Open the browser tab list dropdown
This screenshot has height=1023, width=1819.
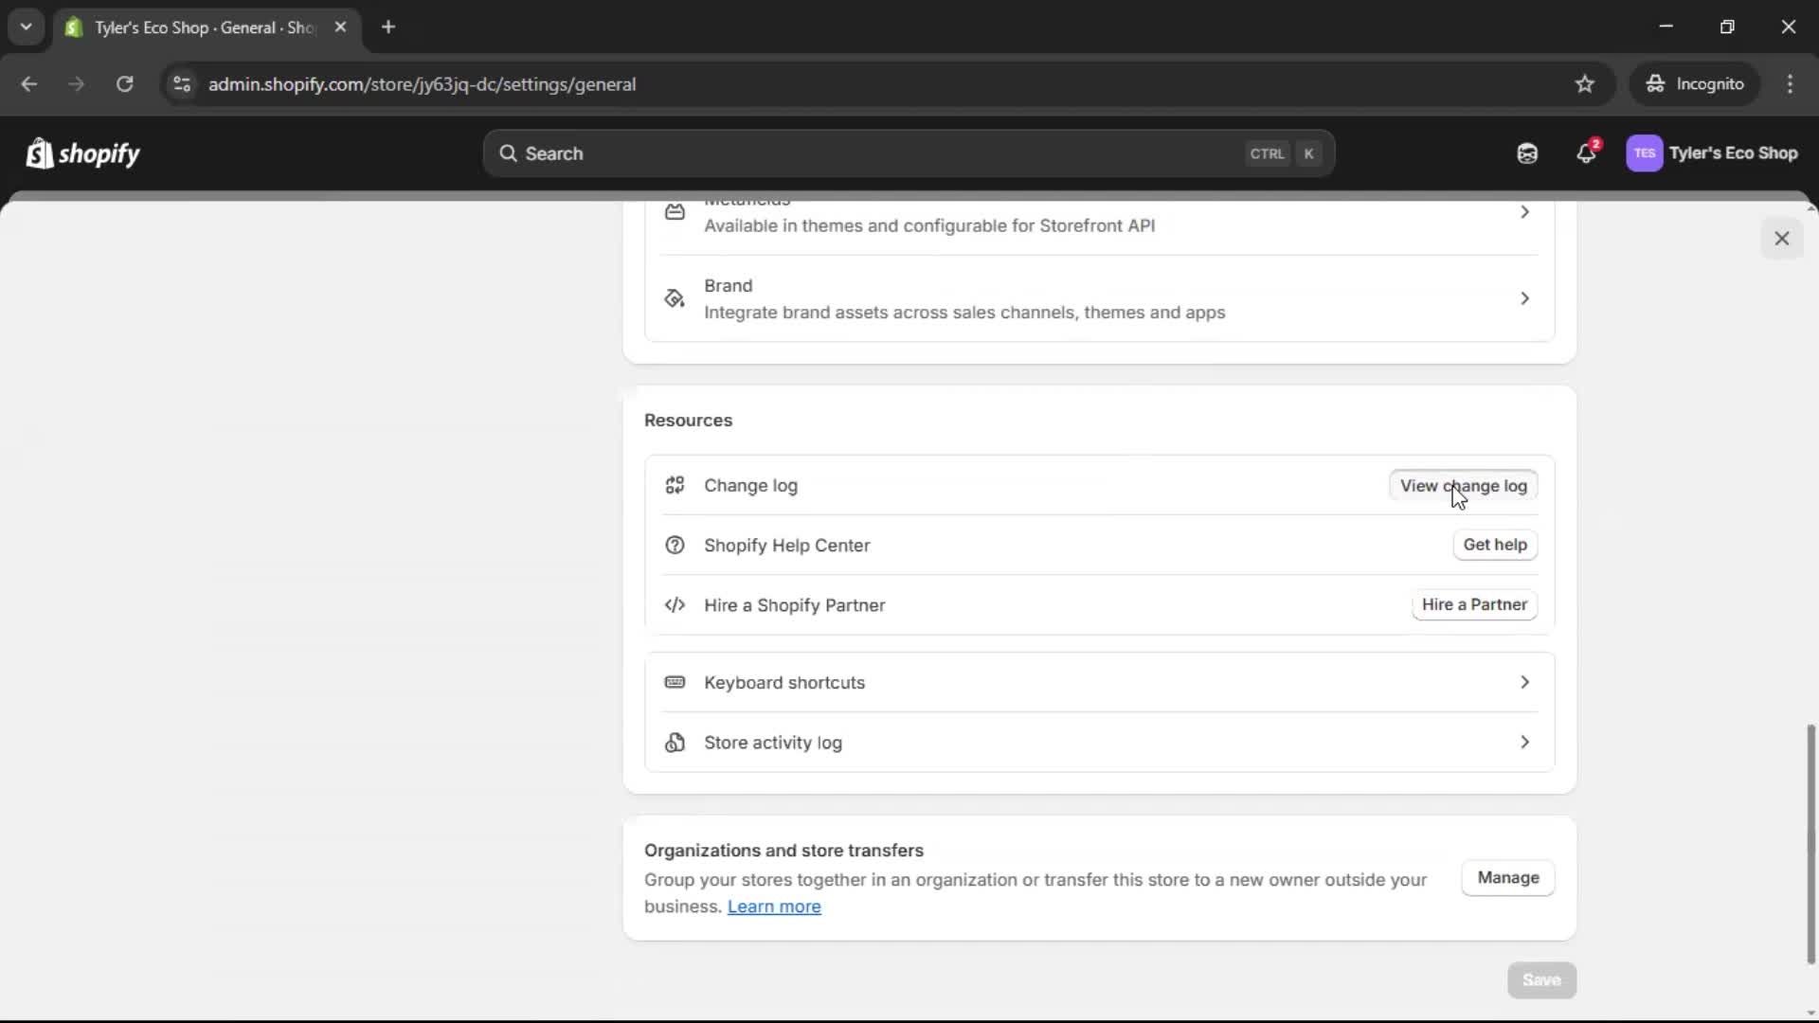(x=26, y=27)
